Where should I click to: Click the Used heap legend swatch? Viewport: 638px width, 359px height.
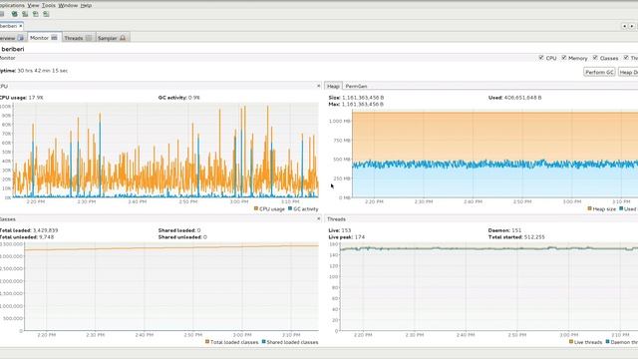tap(621, 208)
